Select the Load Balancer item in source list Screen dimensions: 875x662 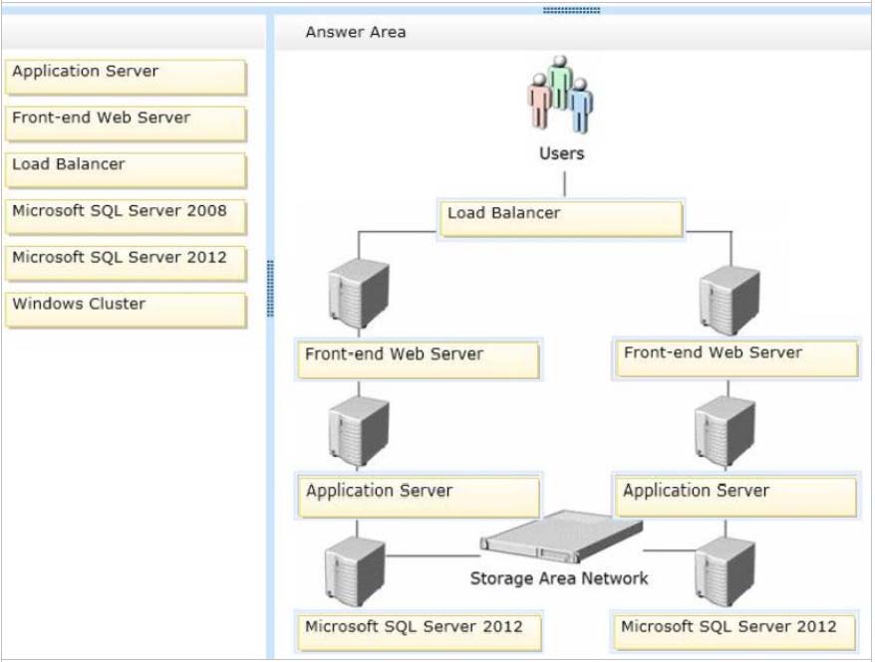click(x=127, y=170)
